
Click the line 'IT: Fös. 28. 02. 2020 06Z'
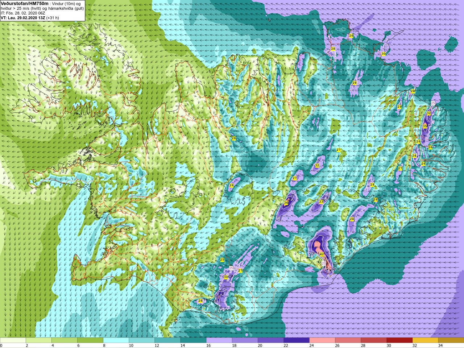click(x=23, y=13)
